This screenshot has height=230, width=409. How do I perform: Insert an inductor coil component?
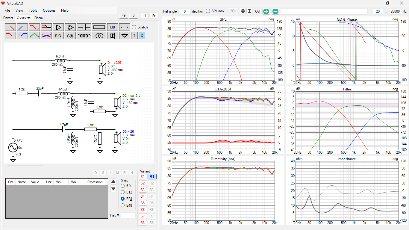click(84, 36)
